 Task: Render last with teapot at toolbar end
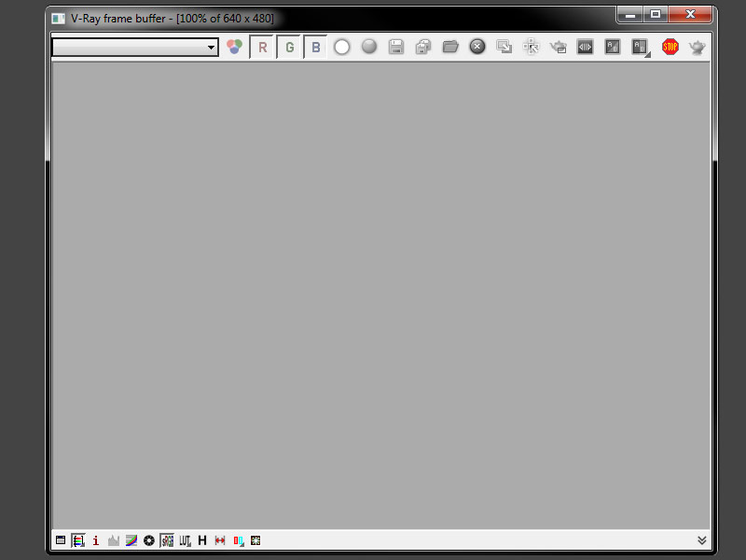[x=697, y=48]
